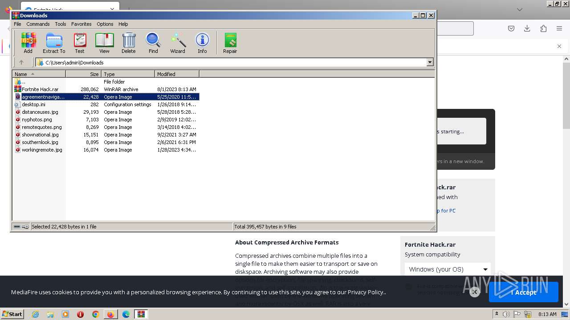Select the parent folder ".." row

click(x=106, y=82)
